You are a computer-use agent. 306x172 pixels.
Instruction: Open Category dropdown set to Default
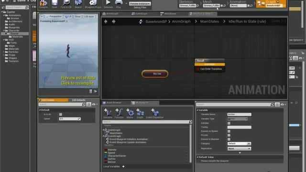tap(239, 143)
